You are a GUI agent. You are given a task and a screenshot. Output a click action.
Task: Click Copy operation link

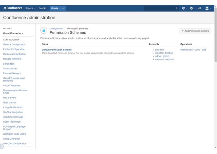coord(197,50)
